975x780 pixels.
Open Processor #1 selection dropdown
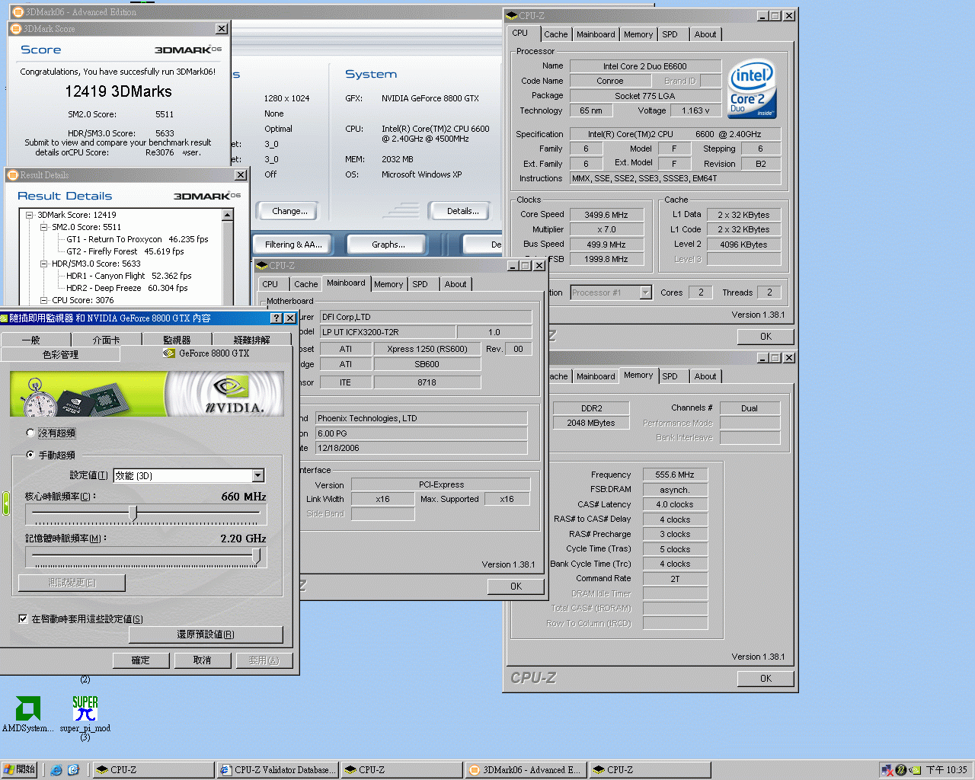tap(646, 292)
